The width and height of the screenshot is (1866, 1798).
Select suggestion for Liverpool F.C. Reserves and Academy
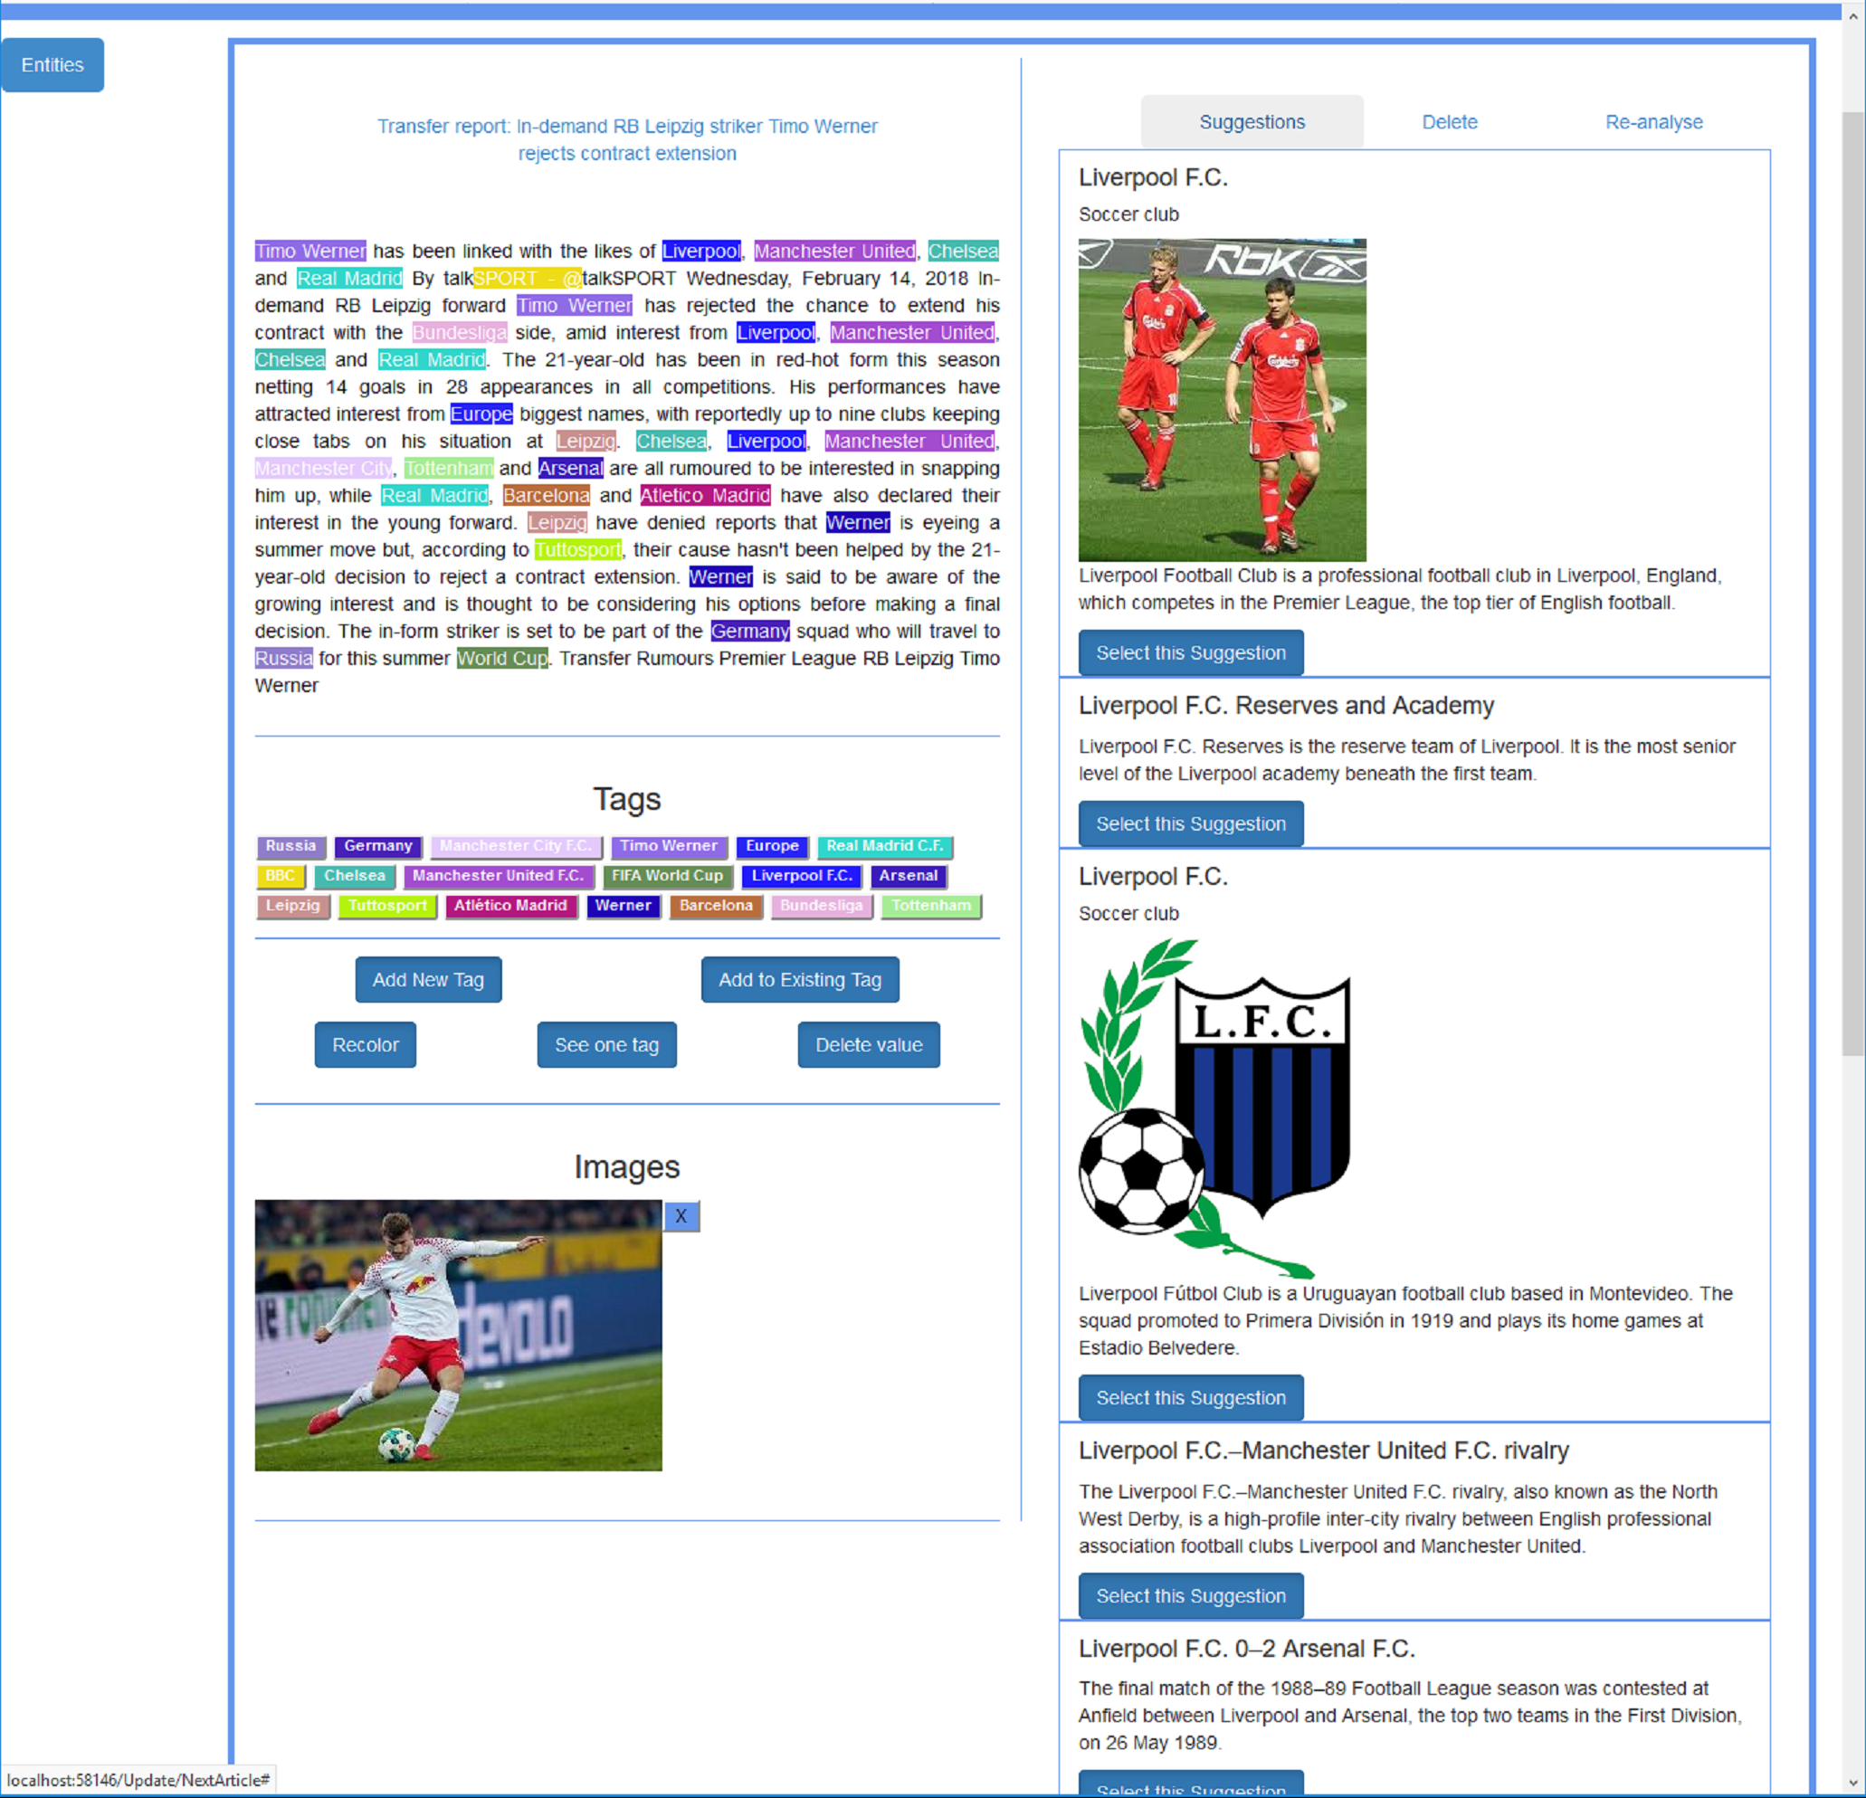(x=1190, y=823)
